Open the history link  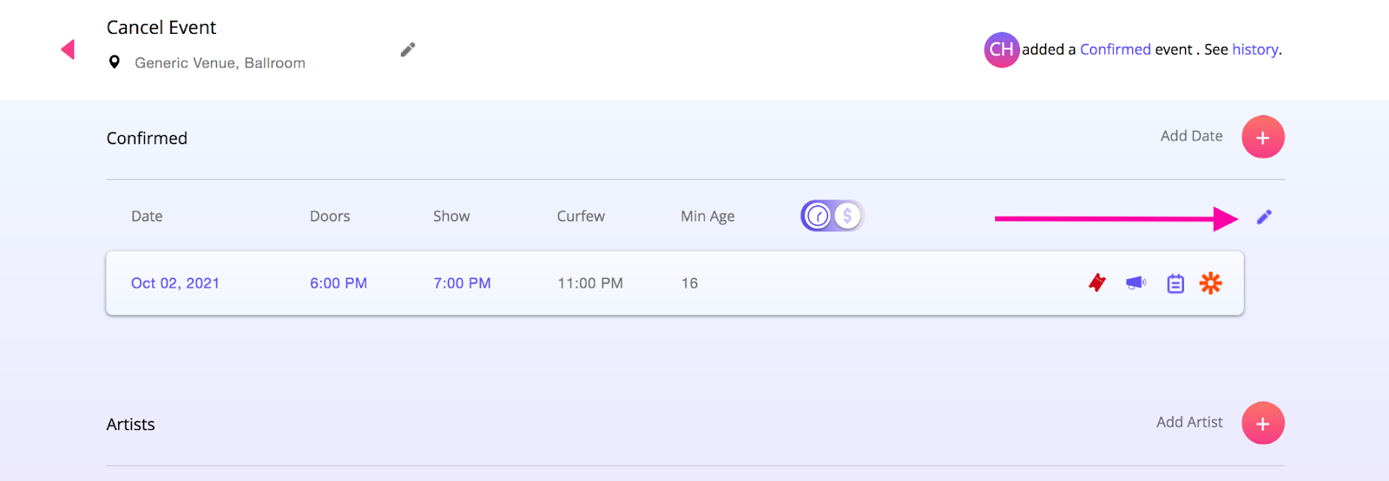click(1255, 49)
